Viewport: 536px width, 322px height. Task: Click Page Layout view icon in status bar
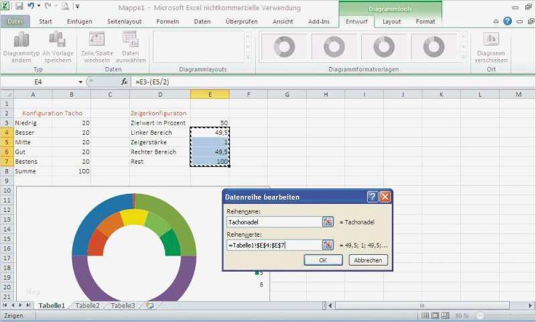435,315
